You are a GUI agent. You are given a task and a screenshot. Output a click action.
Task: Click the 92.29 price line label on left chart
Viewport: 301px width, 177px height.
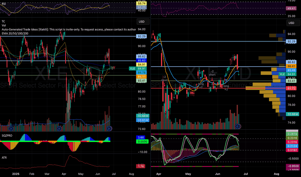coord(141,36)
